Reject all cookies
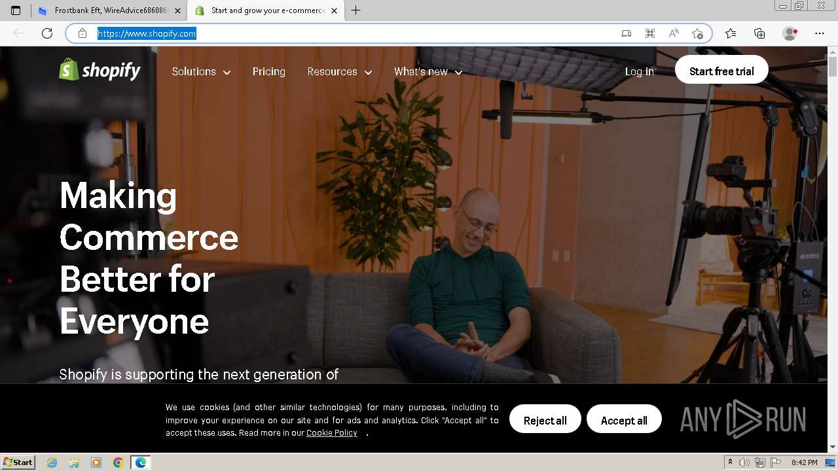Viewport: 838px width, 471px height. pos(545,419)
